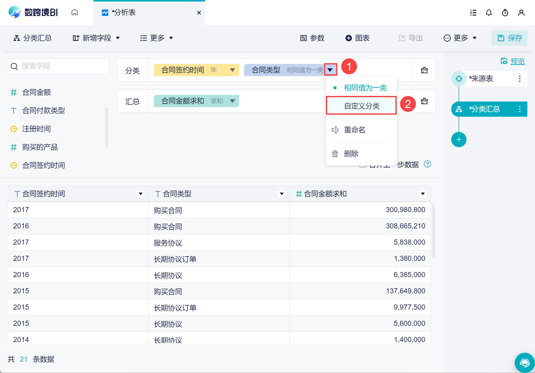Choose 自定义分类 menu item
Image resolution: width=535 pixels, height=373 pixels.
pos(361,106)
